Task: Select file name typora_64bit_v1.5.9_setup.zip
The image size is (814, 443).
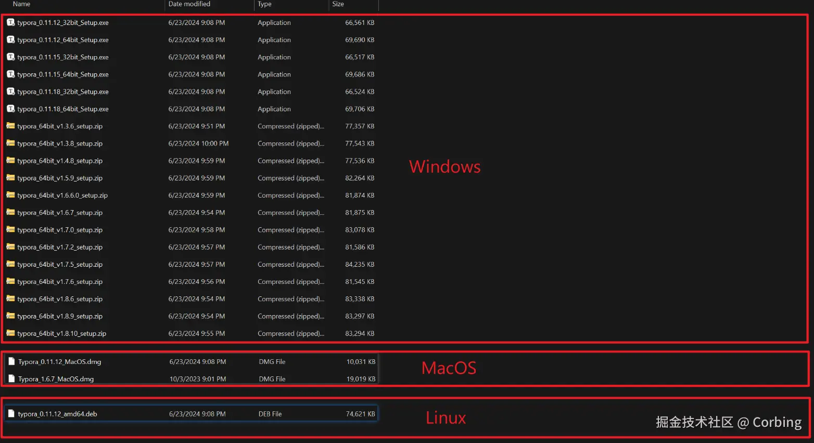Action: 60,178
